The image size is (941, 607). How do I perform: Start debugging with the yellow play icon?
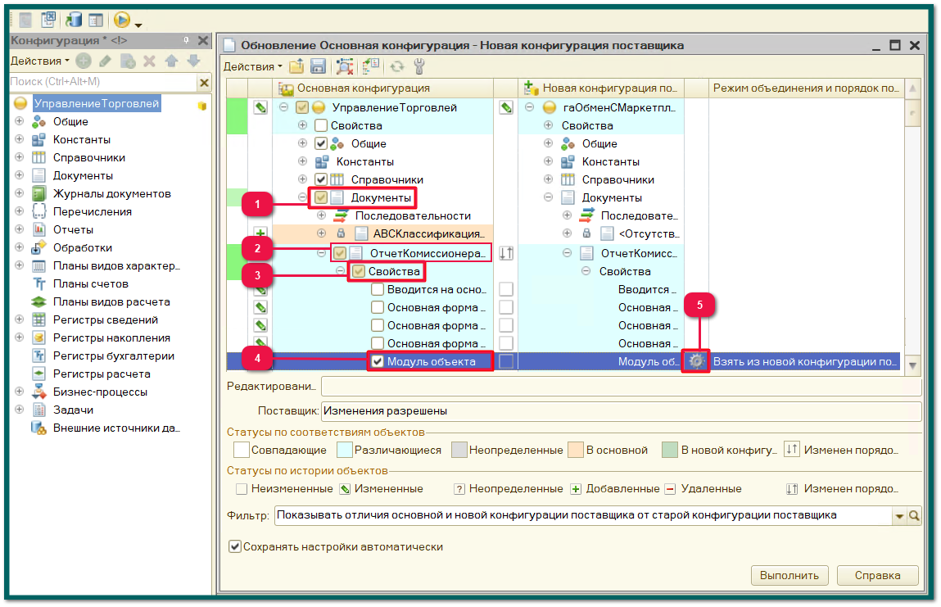click(122, 20)
